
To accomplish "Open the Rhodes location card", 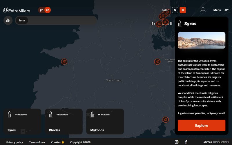I will click(64, 122).
